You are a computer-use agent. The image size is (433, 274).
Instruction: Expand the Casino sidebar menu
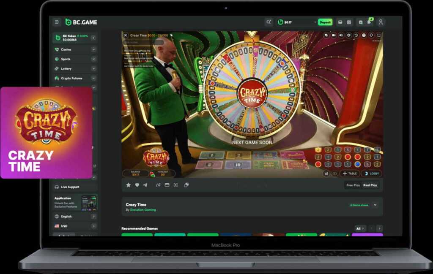pos(93,50)
